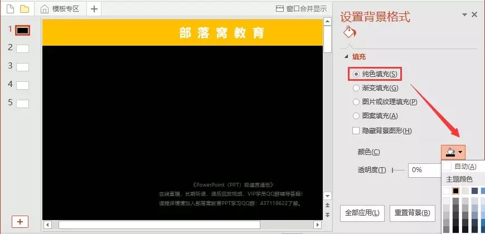Screen dimensions: 485x234
Task: Click vertical scrollbar down arrow
Action: (x=327, y=196)
